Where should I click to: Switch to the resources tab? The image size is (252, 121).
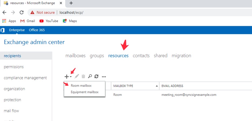[118, 56]
